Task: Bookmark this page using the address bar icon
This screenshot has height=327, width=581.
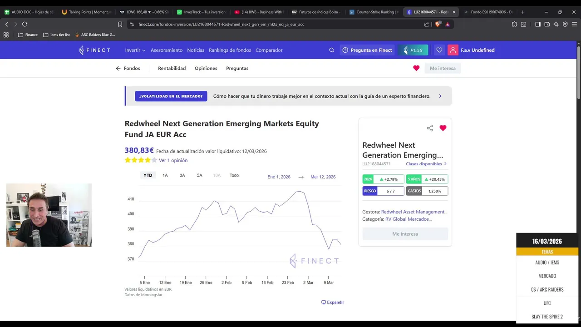Action: pos(120,24)
